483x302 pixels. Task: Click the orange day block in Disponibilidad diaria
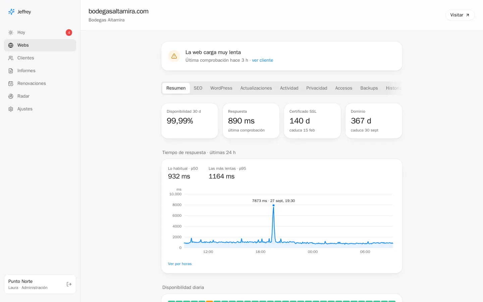click(x=210, y=301)
